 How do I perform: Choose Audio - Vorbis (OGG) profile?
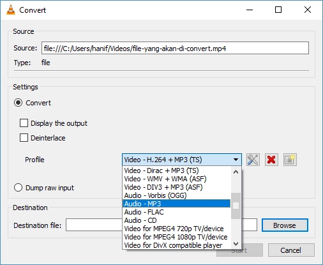pyautogui.click(x=177, y=195)
